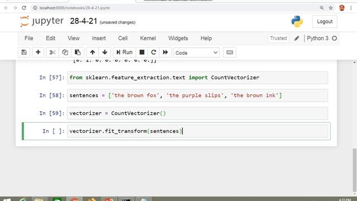The height and width of the screenshot is (201, 357).
Task: Click the In [59] prompt
Action: click(52, 113)
